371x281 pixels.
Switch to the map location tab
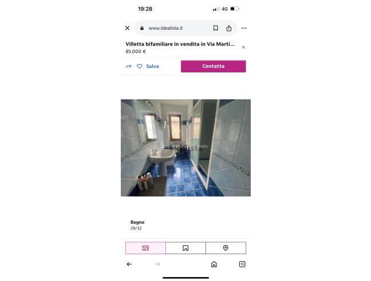tap(226, 248)
